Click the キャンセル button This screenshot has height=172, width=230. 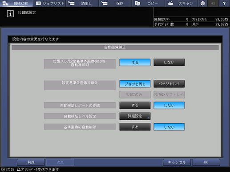coord(177,162)
